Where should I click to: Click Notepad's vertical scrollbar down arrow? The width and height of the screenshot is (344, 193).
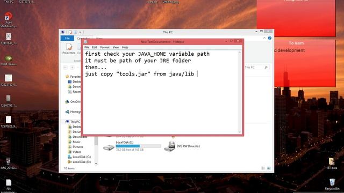pyautogui.click(x=240, y=132)
